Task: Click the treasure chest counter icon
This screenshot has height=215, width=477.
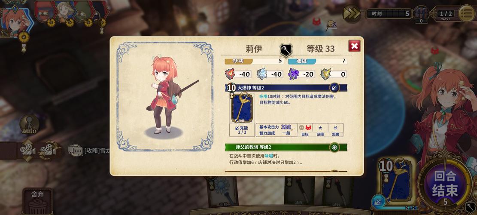Action: point(421,14)
